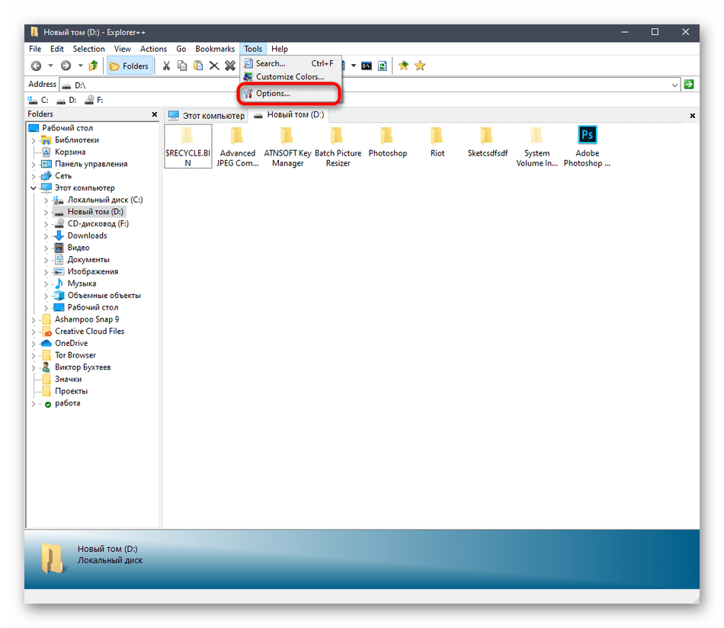Viewport: 724px width, 628px height.
Task: Switch to the Этот компьютер tab
Action: coord(207,116)
